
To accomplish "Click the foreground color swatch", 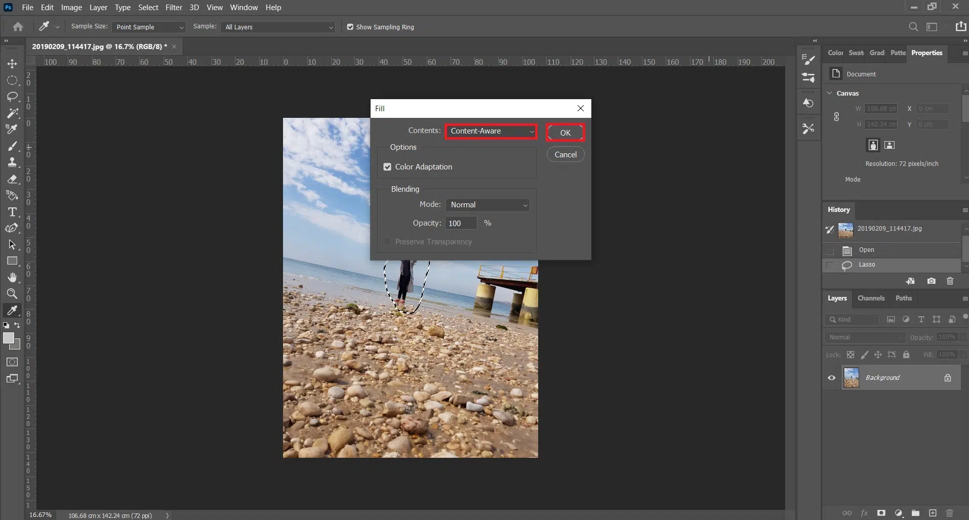I will [8, 338].
